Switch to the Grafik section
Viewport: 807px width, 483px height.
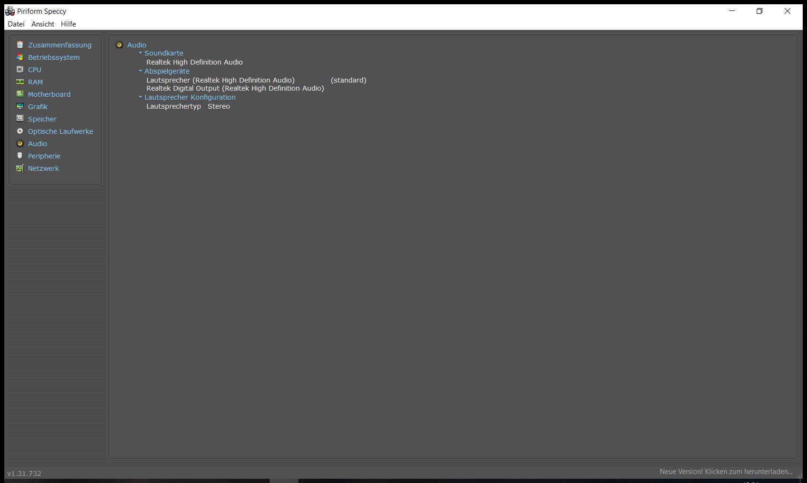coord(38,107)
